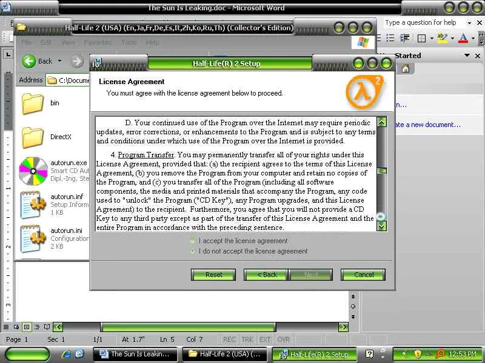Switch to Normal view in Word
Screen dimensions: 485x363
click(6, 327)
